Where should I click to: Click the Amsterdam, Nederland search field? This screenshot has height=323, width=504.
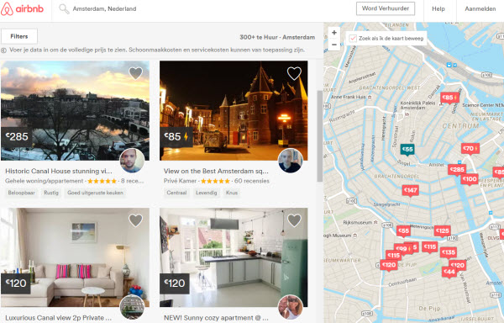pos(104,9)
